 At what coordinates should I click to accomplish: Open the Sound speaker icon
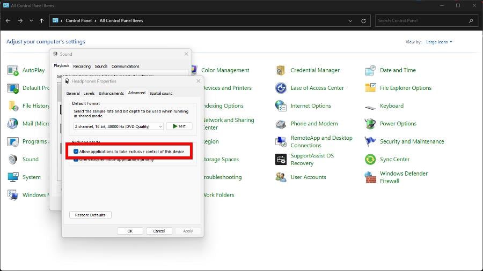(x=13, y=159)
